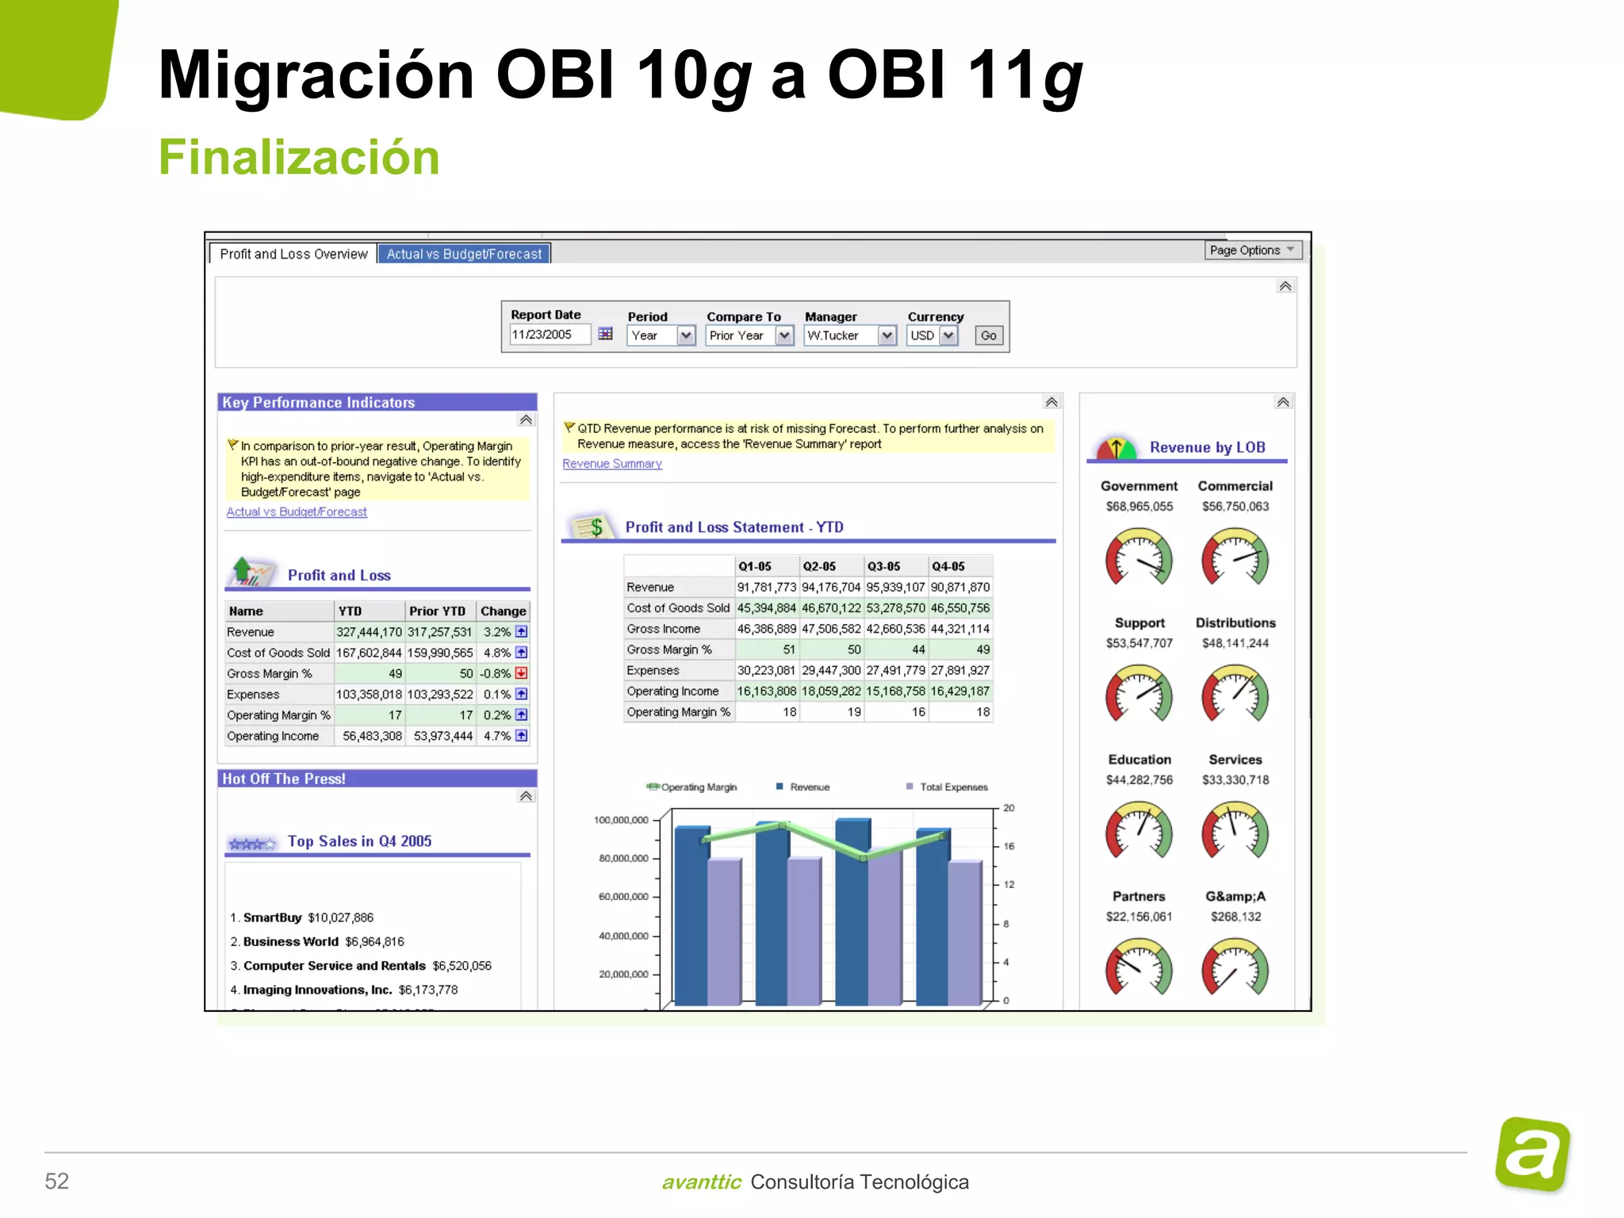1624x1218 pixels.
Task: Click the QTD Revenue alert flag icon
Action: (x=569, y=427)
